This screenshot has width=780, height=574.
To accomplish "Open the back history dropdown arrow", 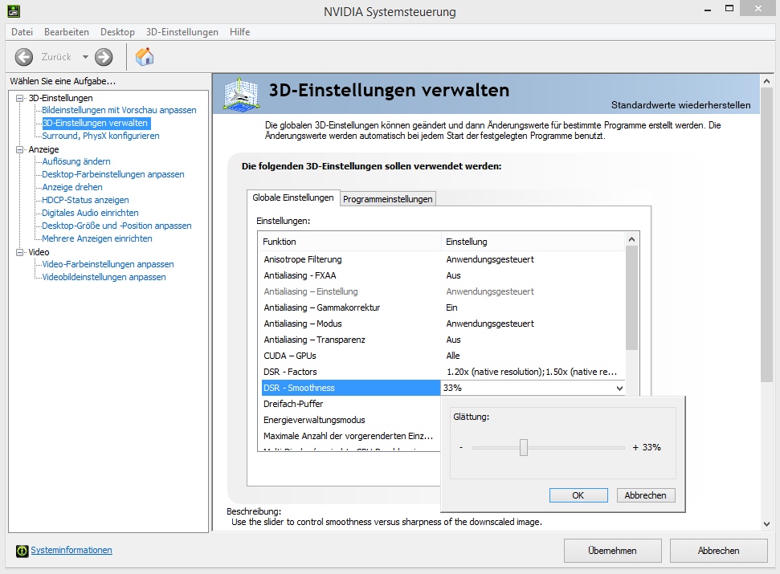I will (x=86, y=57).
